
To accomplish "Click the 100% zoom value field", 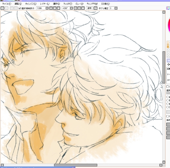I will 41,8.
